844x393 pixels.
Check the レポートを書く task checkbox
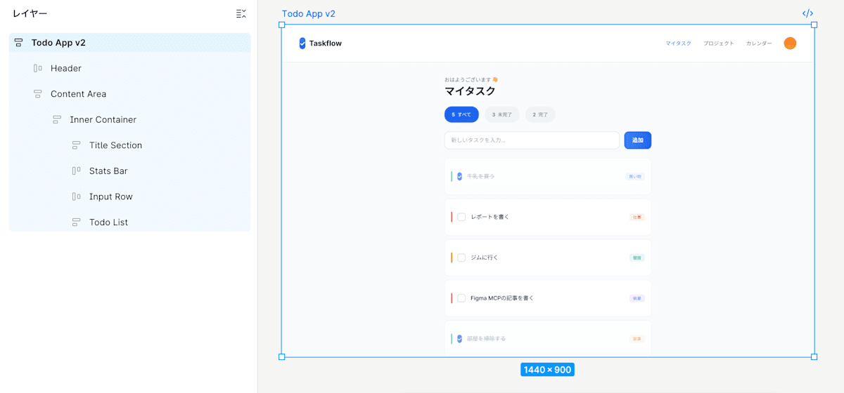(x=461, y=217)
